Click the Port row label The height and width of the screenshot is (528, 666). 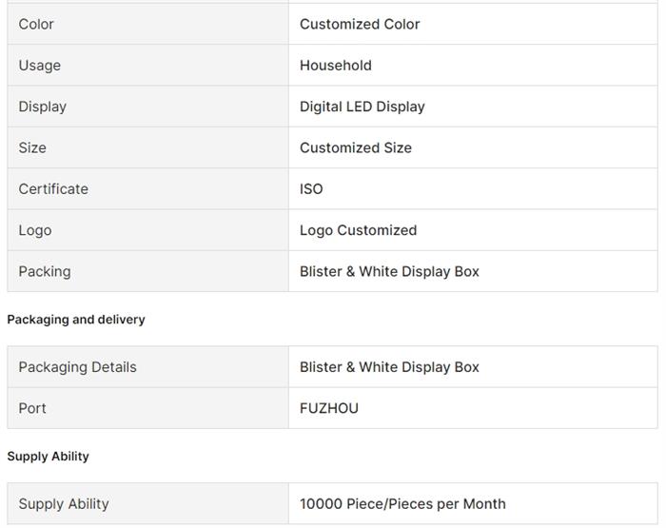[x=32, y=408]
